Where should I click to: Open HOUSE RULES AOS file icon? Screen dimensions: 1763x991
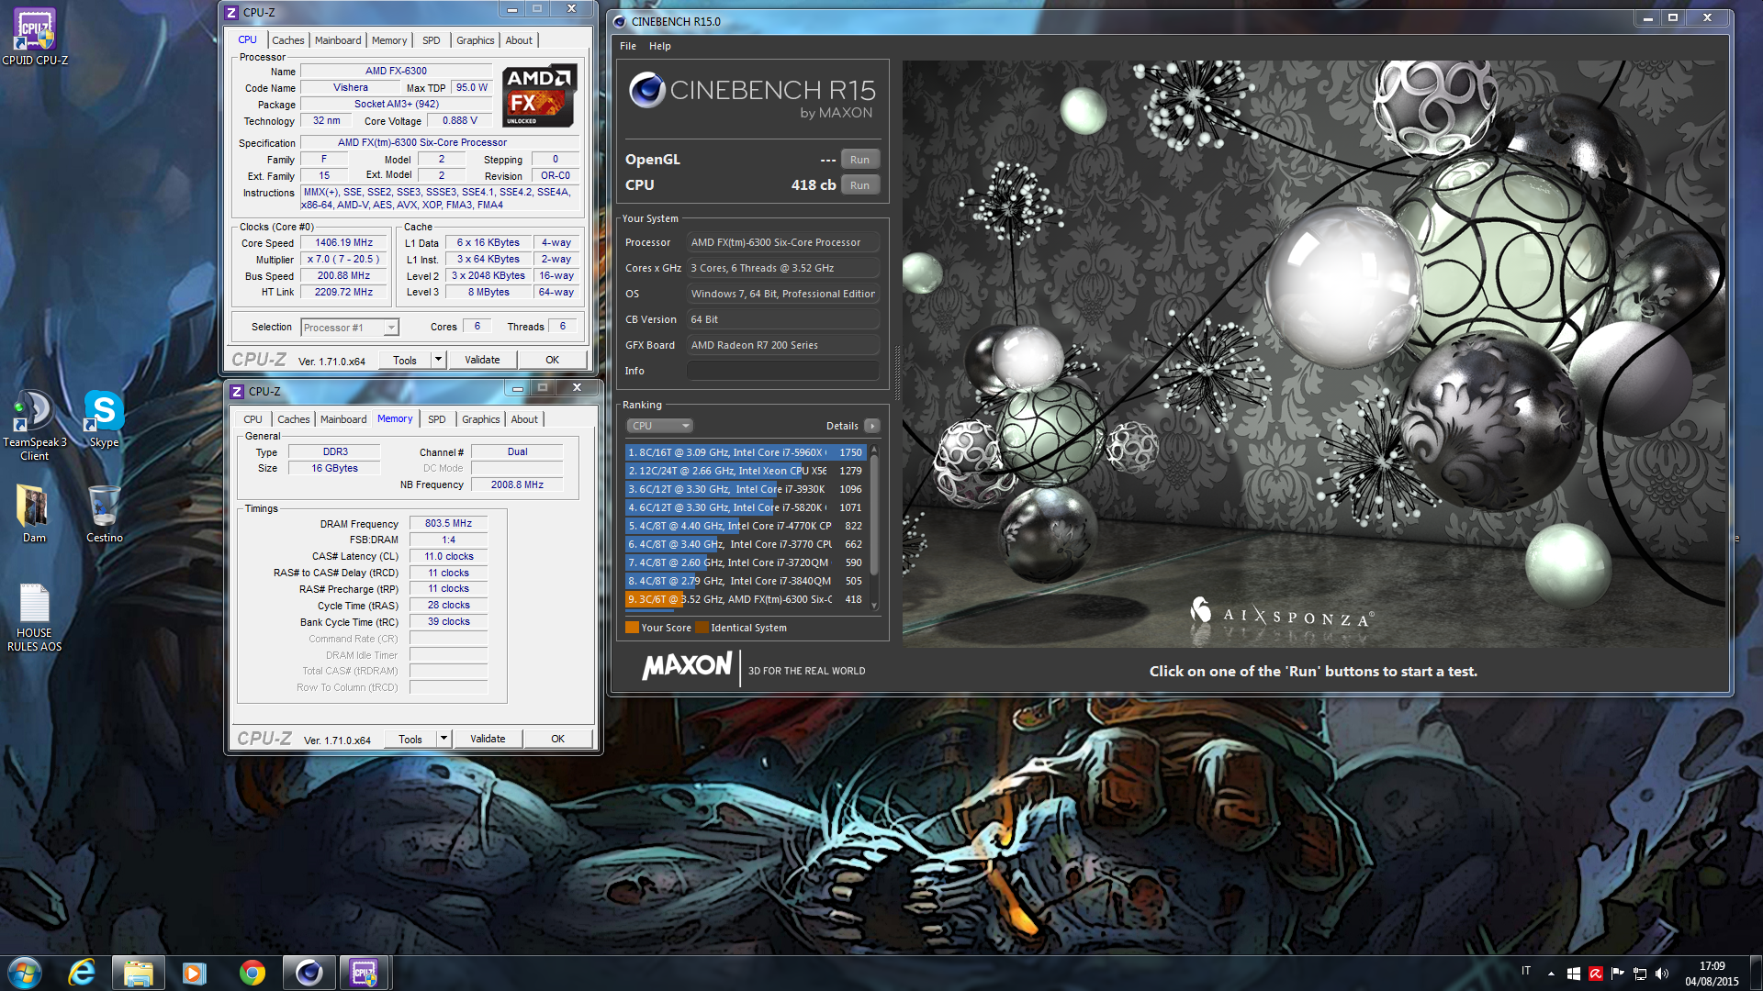[x=34, y=618]
